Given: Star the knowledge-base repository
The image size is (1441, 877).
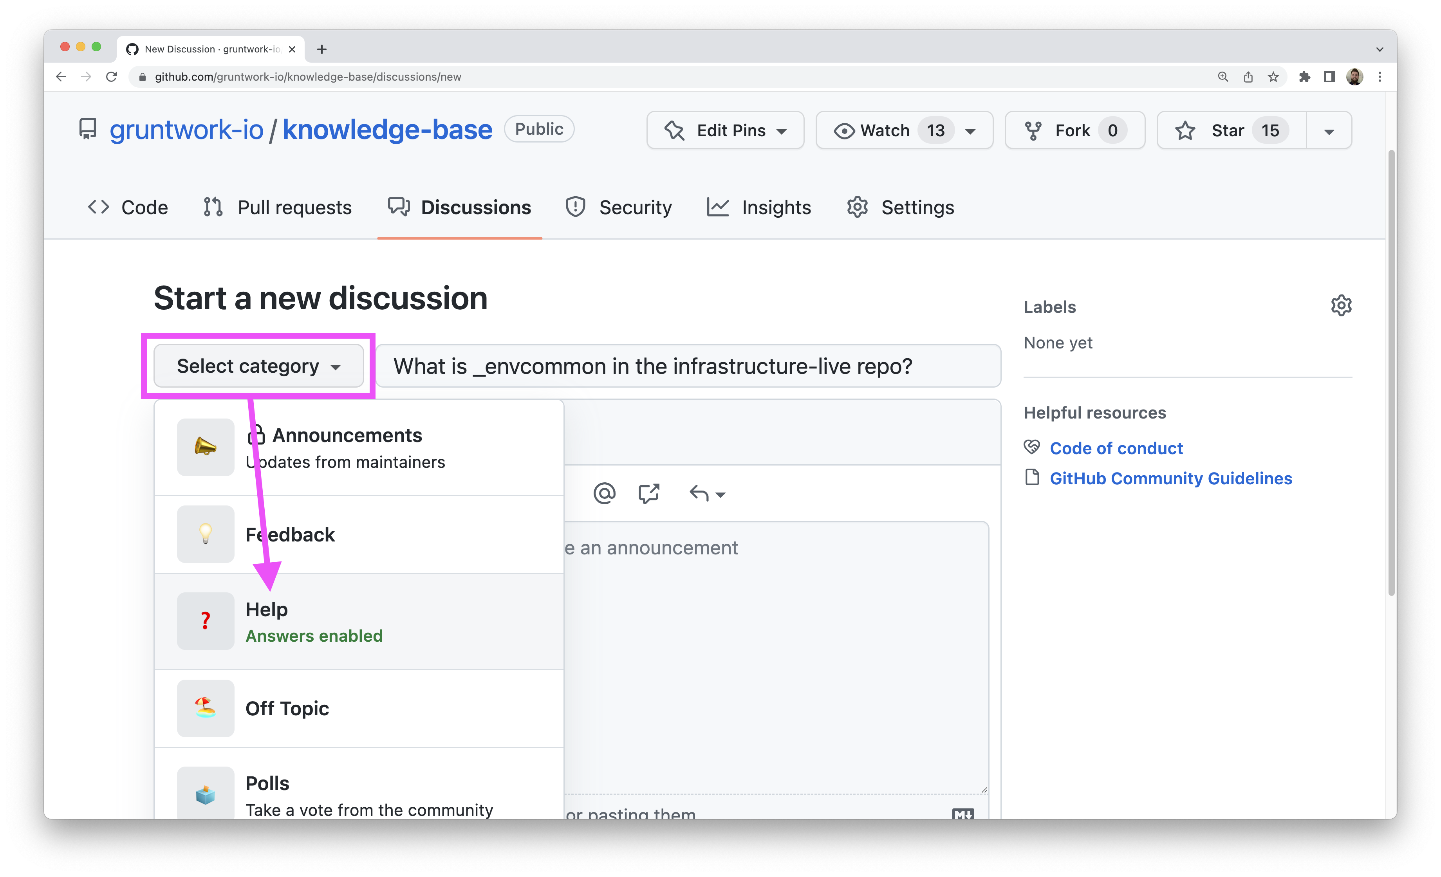Looking at the screenshot, I should [x=1232, y=130].
